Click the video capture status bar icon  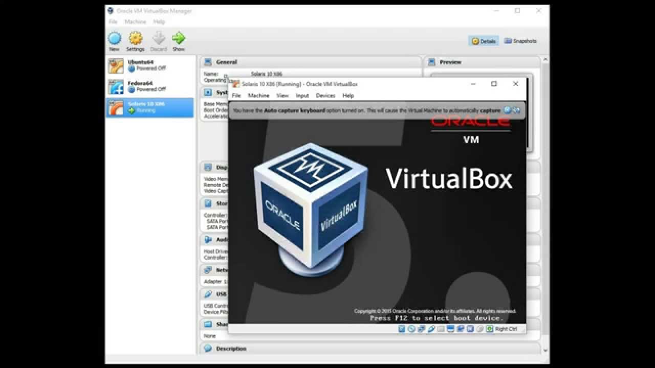pyautogui.click(x=460, y=329)
